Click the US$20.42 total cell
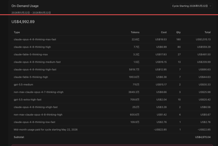This screenshot has height=146, width=218. tap(205, 99)
